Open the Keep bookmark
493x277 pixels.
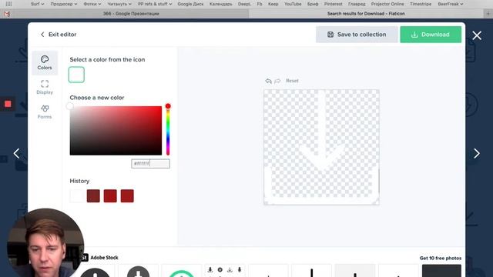point(273,4)
